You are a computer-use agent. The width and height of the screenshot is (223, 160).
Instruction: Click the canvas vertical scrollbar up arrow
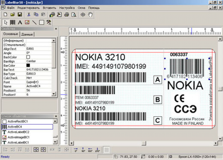point(220,39)
